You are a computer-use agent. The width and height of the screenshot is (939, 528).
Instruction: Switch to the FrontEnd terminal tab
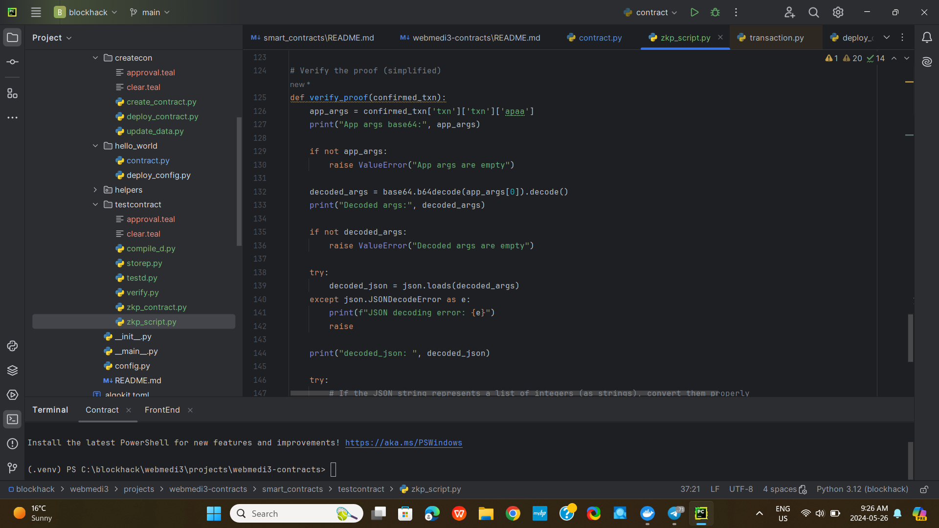pyautogui.click(x=162, y=410)
